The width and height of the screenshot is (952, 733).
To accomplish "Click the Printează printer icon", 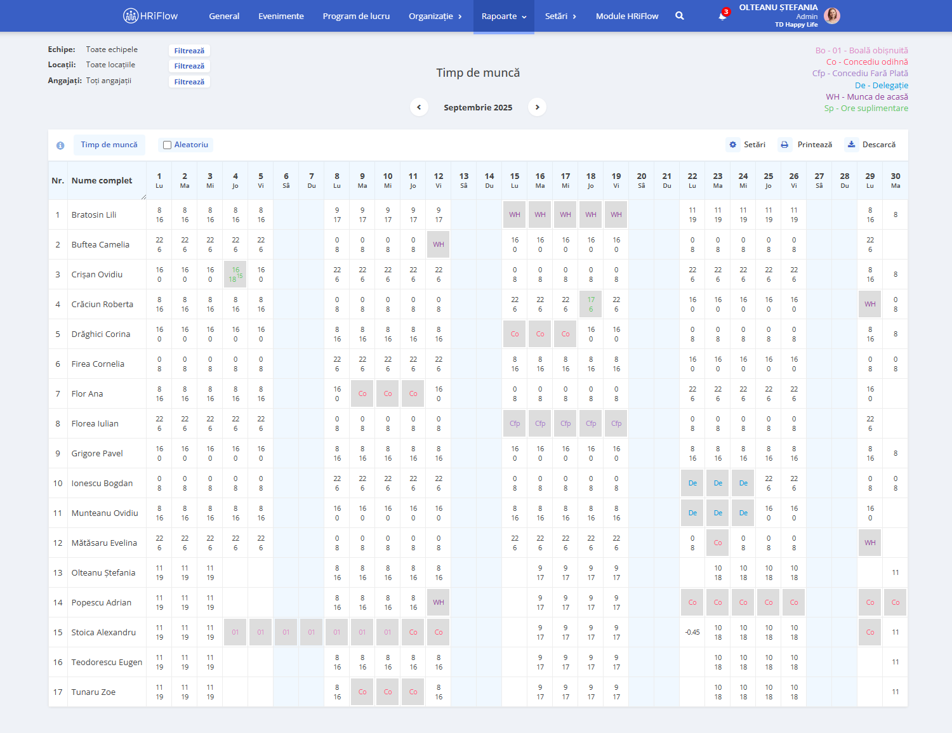I will pyautogui.click(x=784, y=145).
